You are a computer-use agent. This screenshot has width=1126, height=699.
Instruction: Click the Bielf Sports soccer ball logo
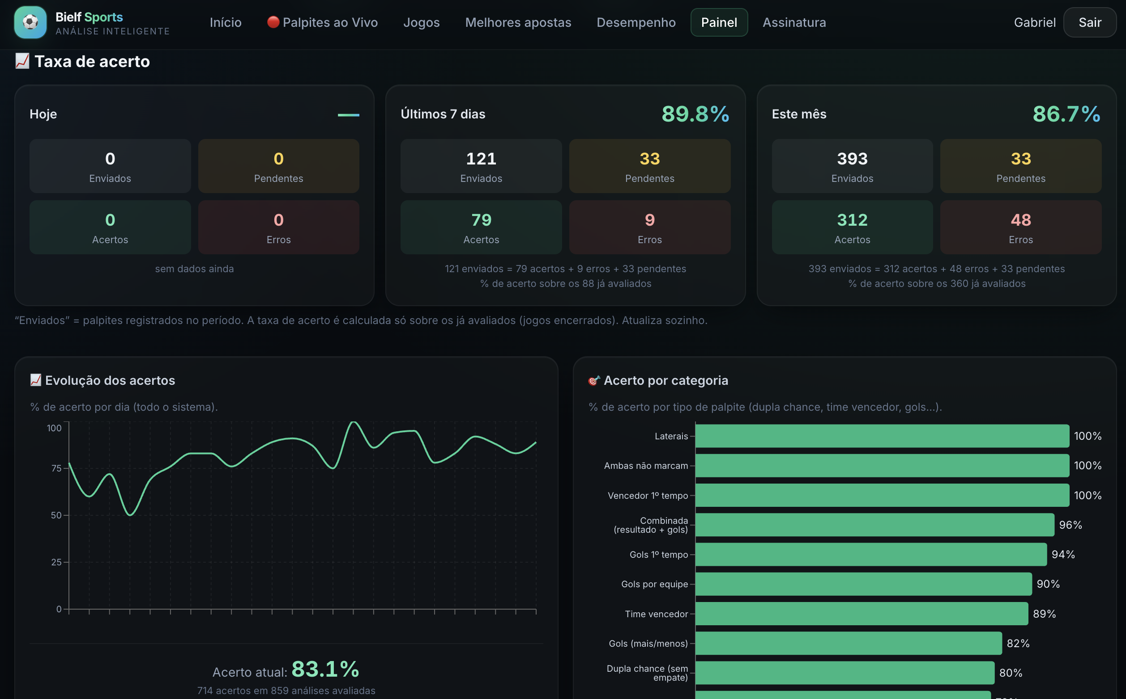point(30,22)
